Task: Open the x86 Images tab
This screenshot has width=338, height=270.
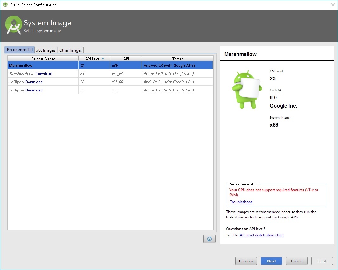Action: (x=46, y=50)
